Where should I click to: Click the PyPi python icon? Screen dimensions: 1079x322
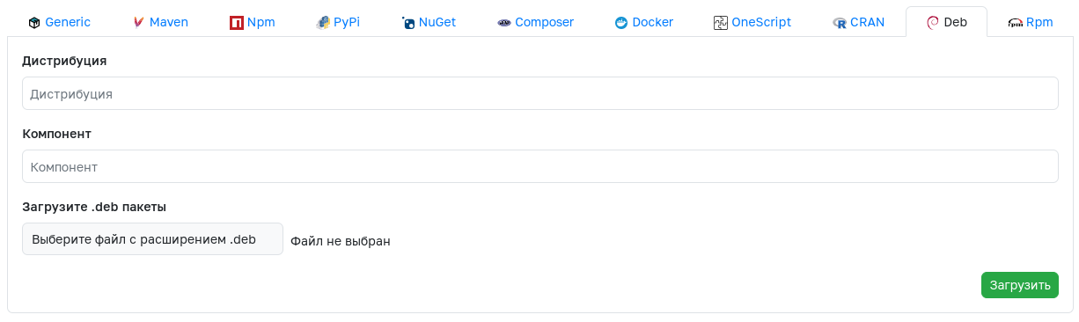pos(323,23)
